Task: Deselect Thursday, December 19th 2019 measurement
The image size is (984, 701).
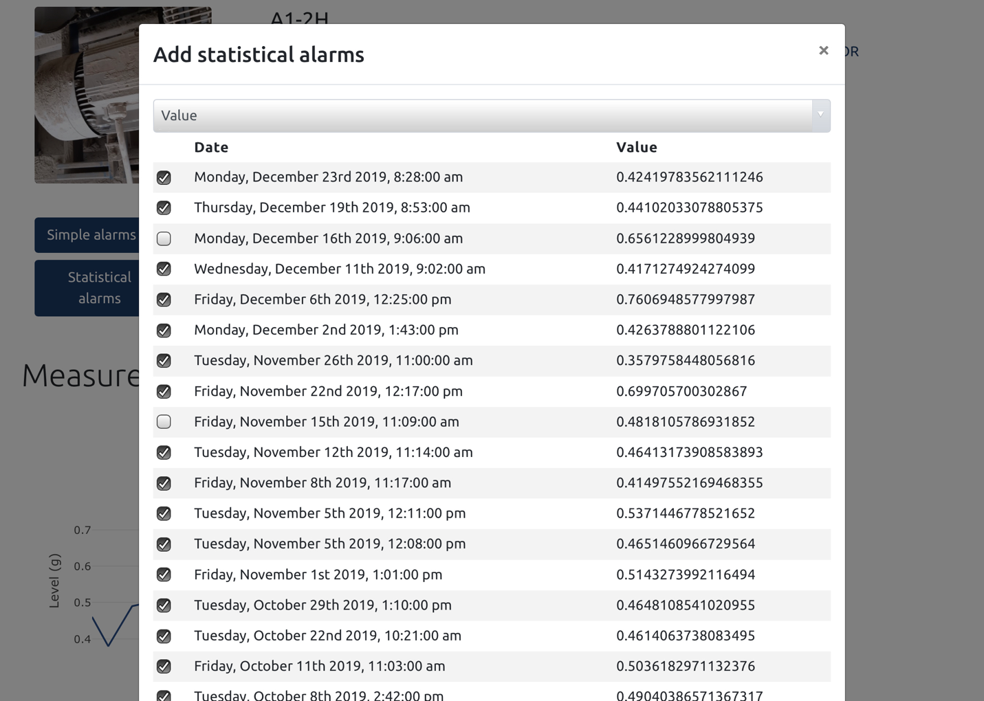Action: click(x=164, y=208)
